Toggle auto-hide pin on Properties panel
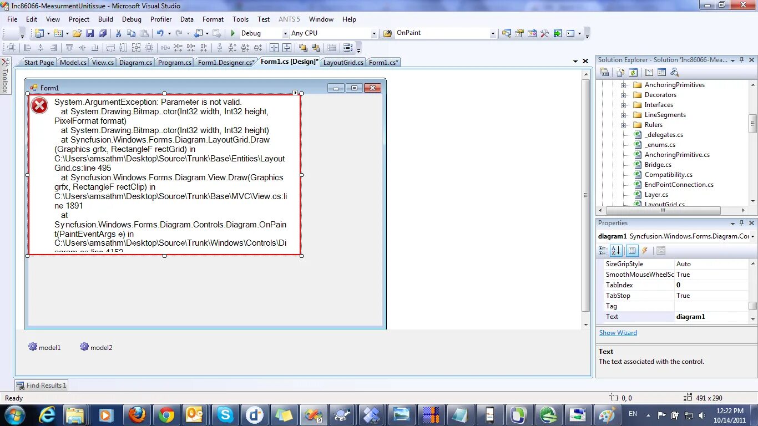 point(741,223)
